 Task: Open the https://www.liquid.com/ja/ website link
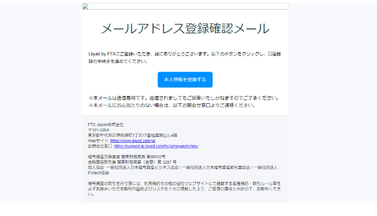[x=133, y=141]
